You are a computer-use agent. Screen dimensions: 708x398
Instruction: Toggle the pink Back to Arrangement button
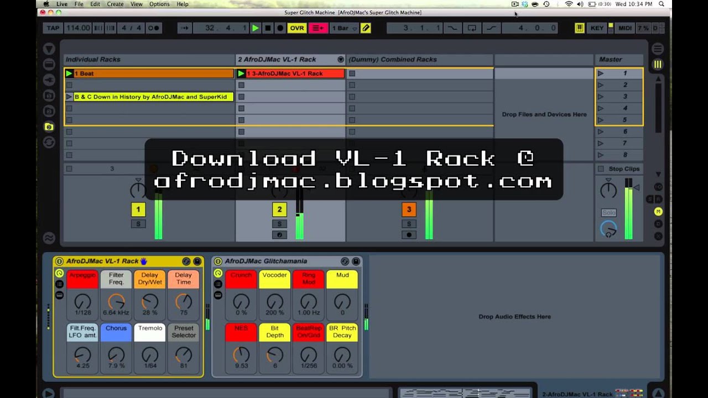(318, 28)
